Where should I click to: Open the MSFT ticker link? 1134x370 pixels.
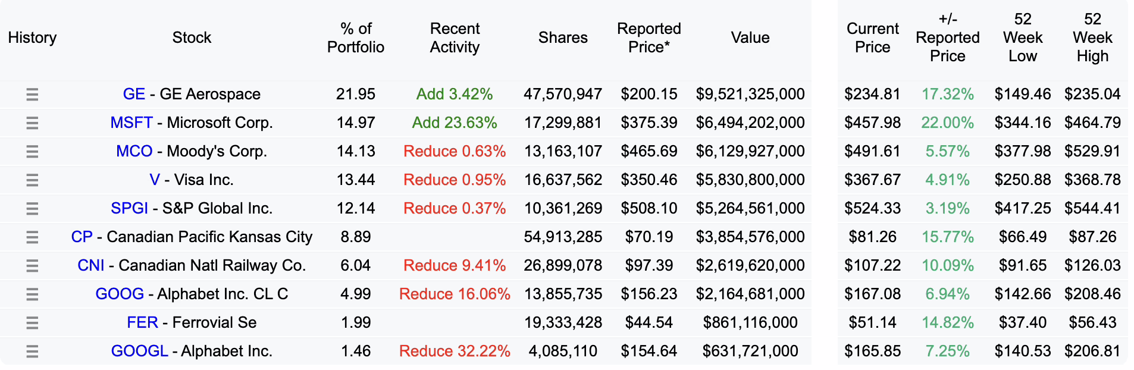coord(131,123)
